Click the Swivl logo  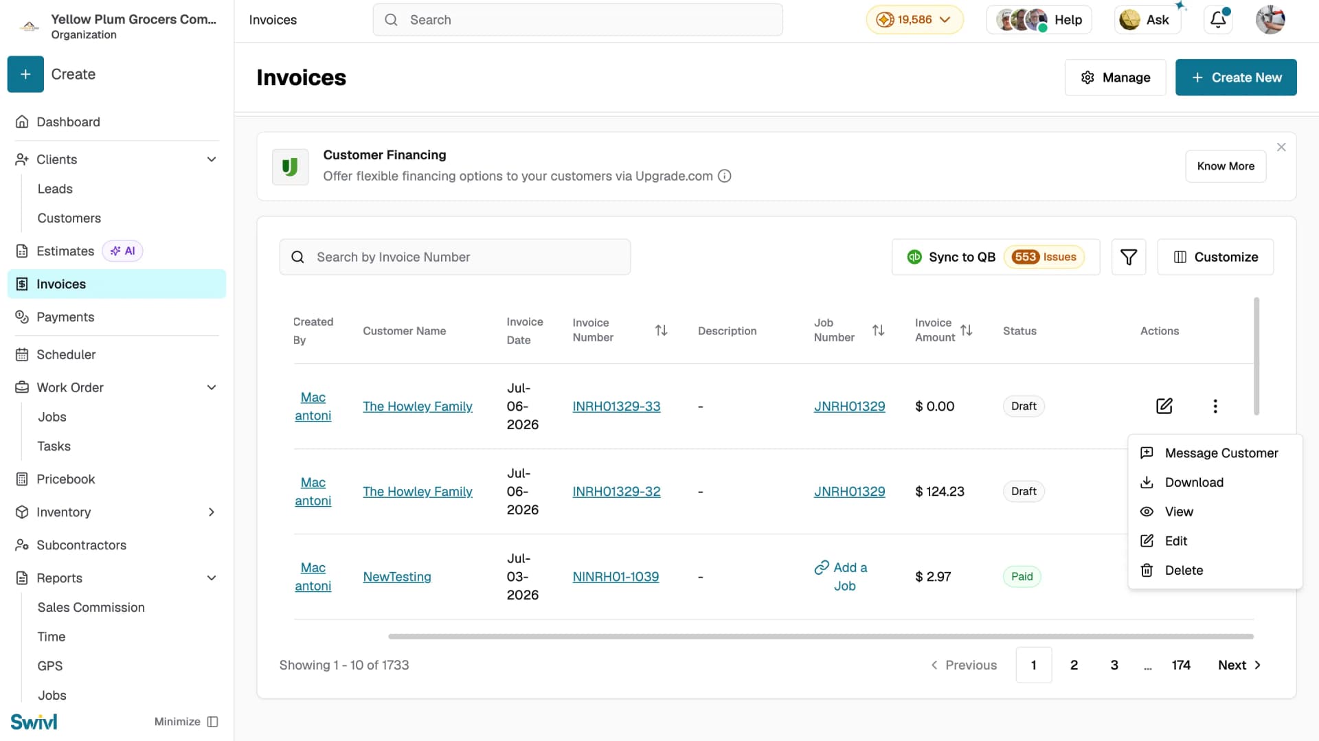[34, 722]
